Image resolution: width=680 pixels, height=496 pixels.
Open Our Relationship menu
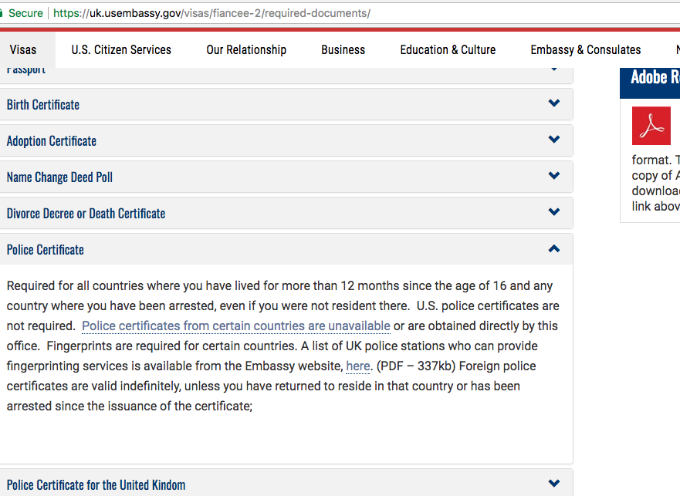click(x=246, y=50)
